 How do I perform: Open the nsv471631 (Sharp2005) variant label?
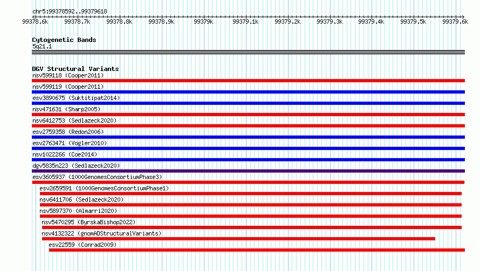pyautogui.click(x=66, y=109)
